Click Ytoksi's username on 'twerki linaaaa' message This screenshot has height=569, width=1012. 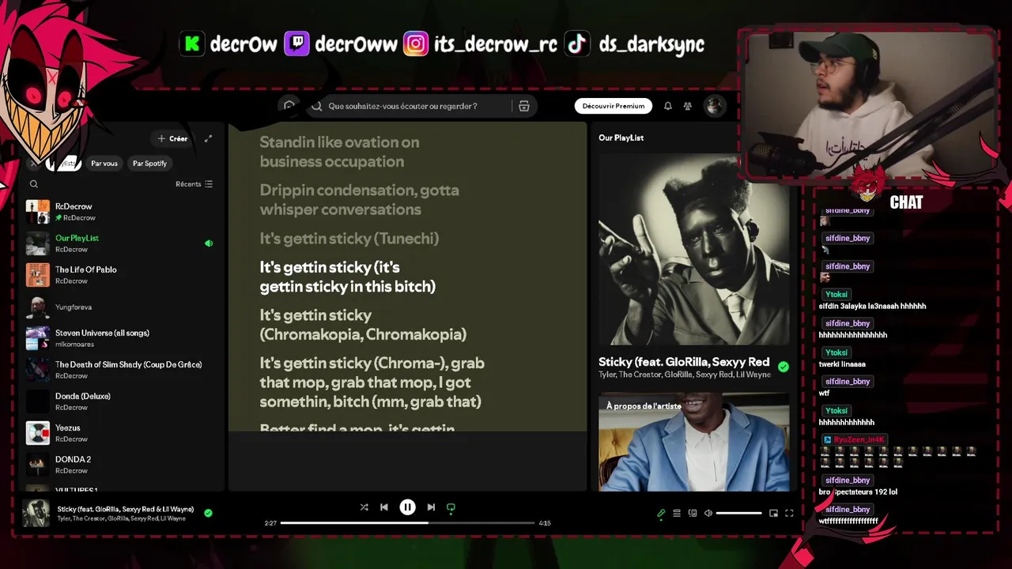click(836, 352)
